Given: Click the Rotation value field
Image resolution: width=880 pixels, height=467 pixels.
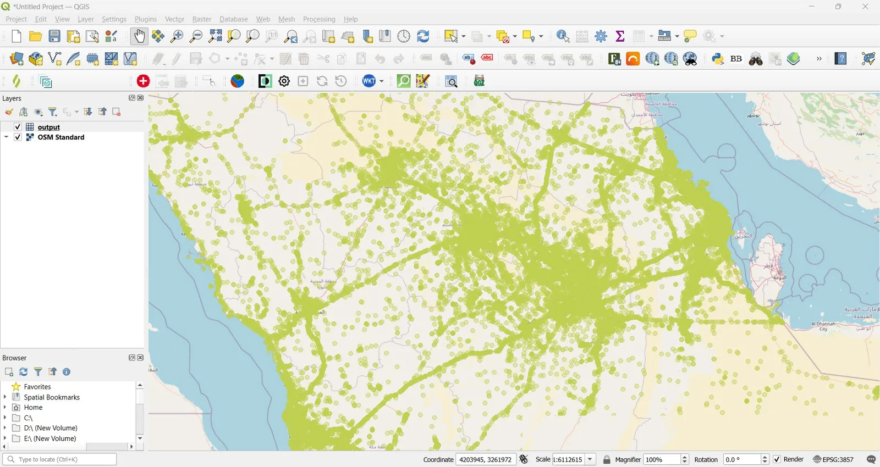Looking at the screenshot, I should click(743, 459).
